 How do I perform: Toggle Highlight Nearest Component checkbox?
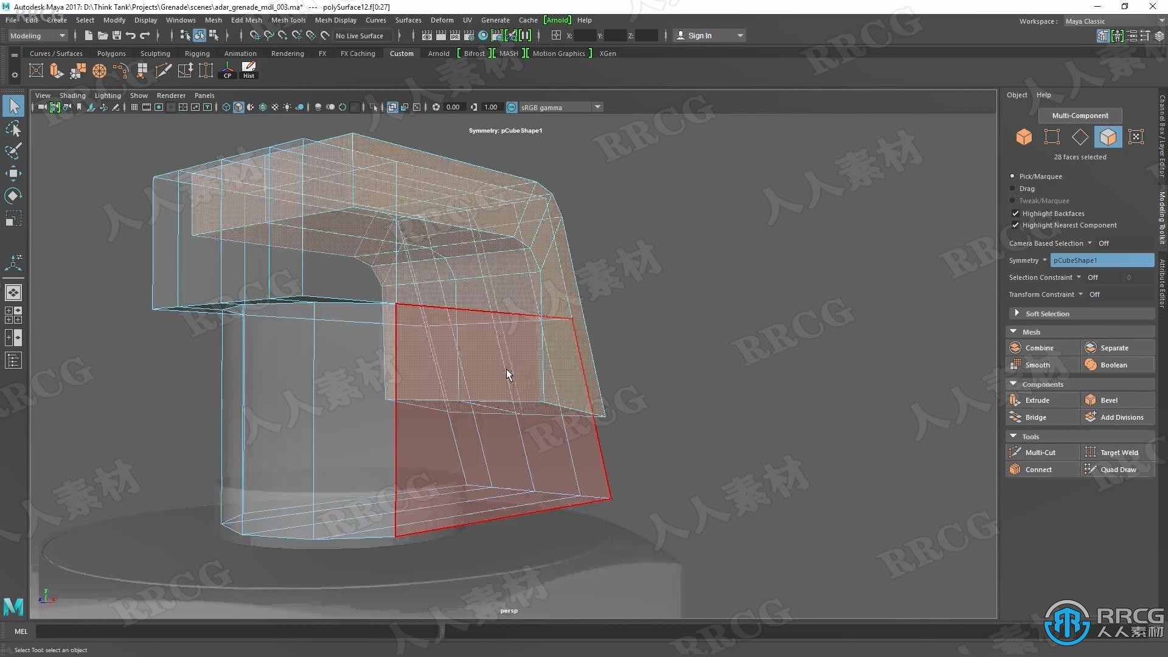pyautogui.click(x=1015, y=224)
